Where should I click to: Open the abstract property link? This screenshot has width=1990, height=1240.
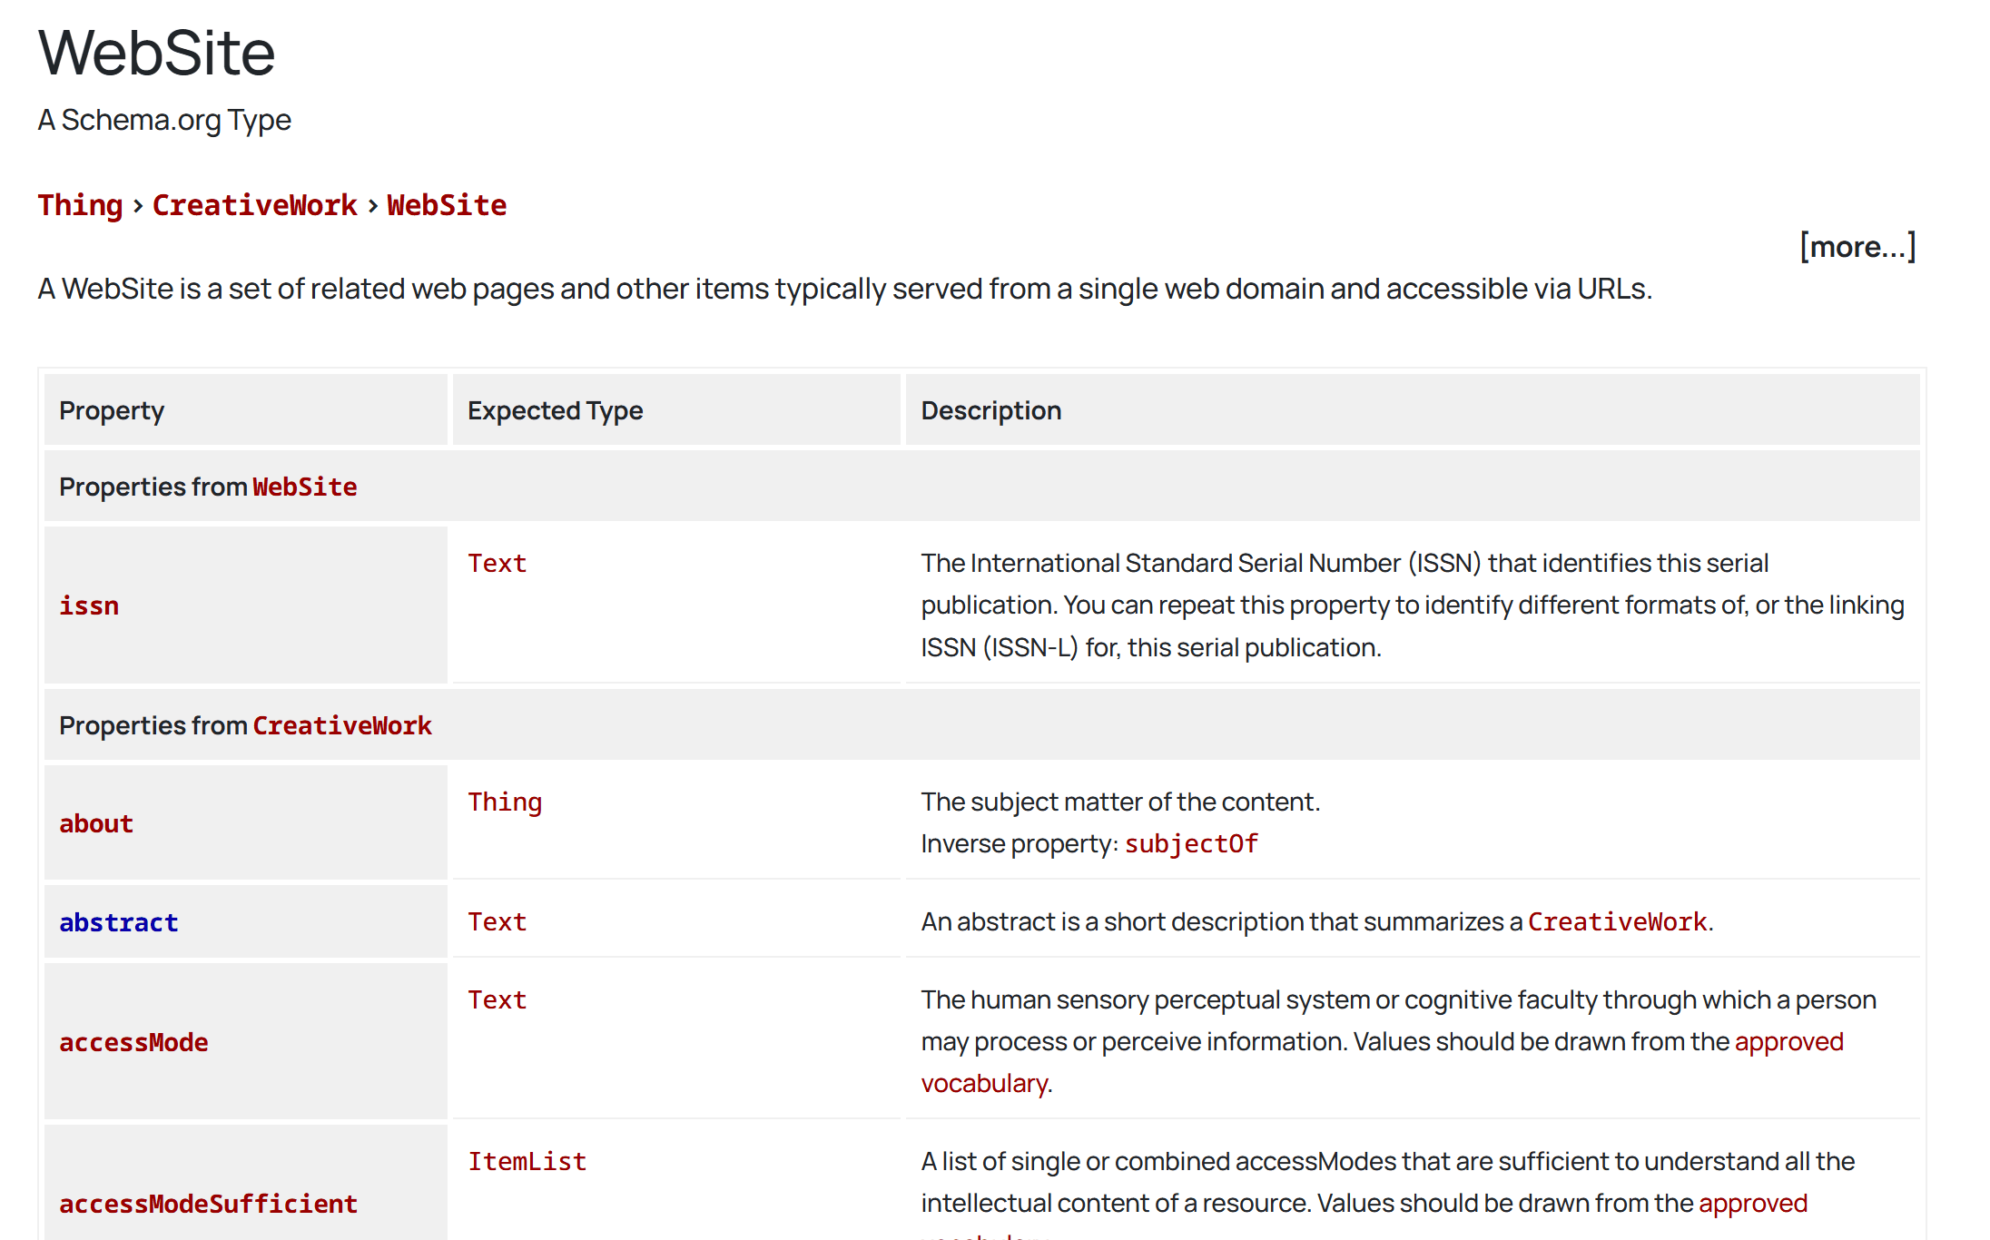click(118, 922)
